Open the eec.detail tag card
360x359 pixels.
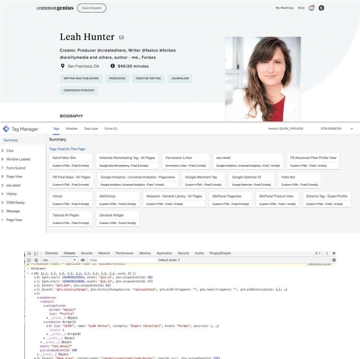pyautogui.click(x=248, y=162)
